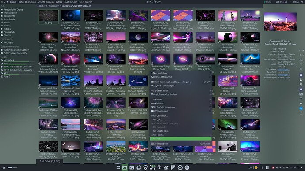The height and width of the screenshot is (171, 305).
Task: Switch to icons view mode in the right toolbar
Action: pos(301,75)
